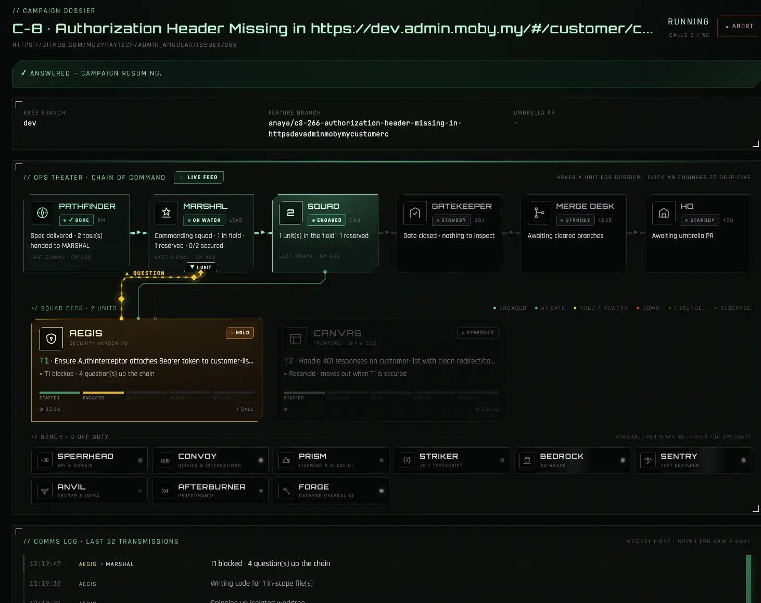The width and height of the screenshot is (761, 603).
Task: Click the ENGAGED status badge on Squad
Action: (327, 220)
